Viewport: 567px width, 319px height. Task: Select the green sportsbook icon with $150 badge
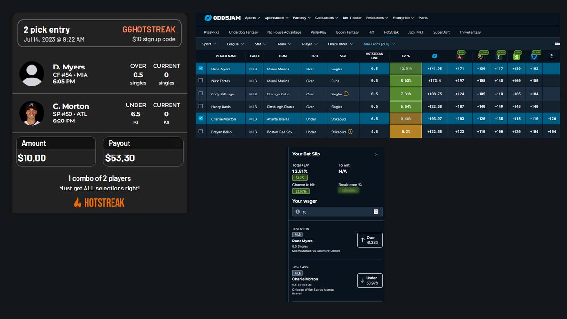(x=516, y=57)
